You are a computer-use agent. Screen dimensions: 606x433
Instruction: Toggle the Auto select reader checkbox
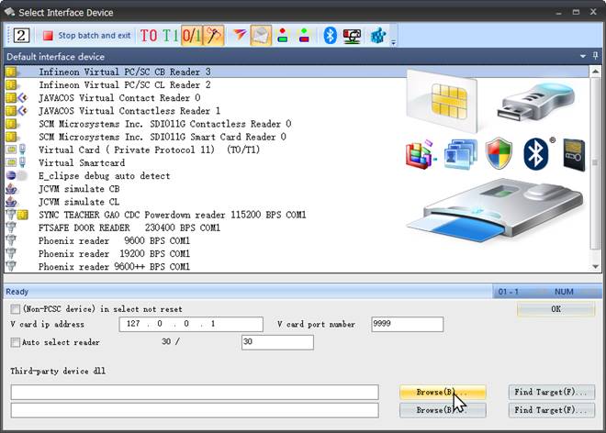[16, 342]
